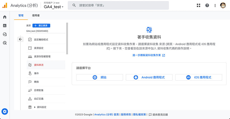
Task: Open the GA4_test property selector dropdown
Action: tap(54, 7)
